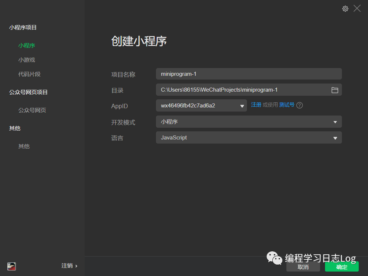Screen dimensions: 368x276
Task: Select 公众号网页 project type
Action: [32, 110]
